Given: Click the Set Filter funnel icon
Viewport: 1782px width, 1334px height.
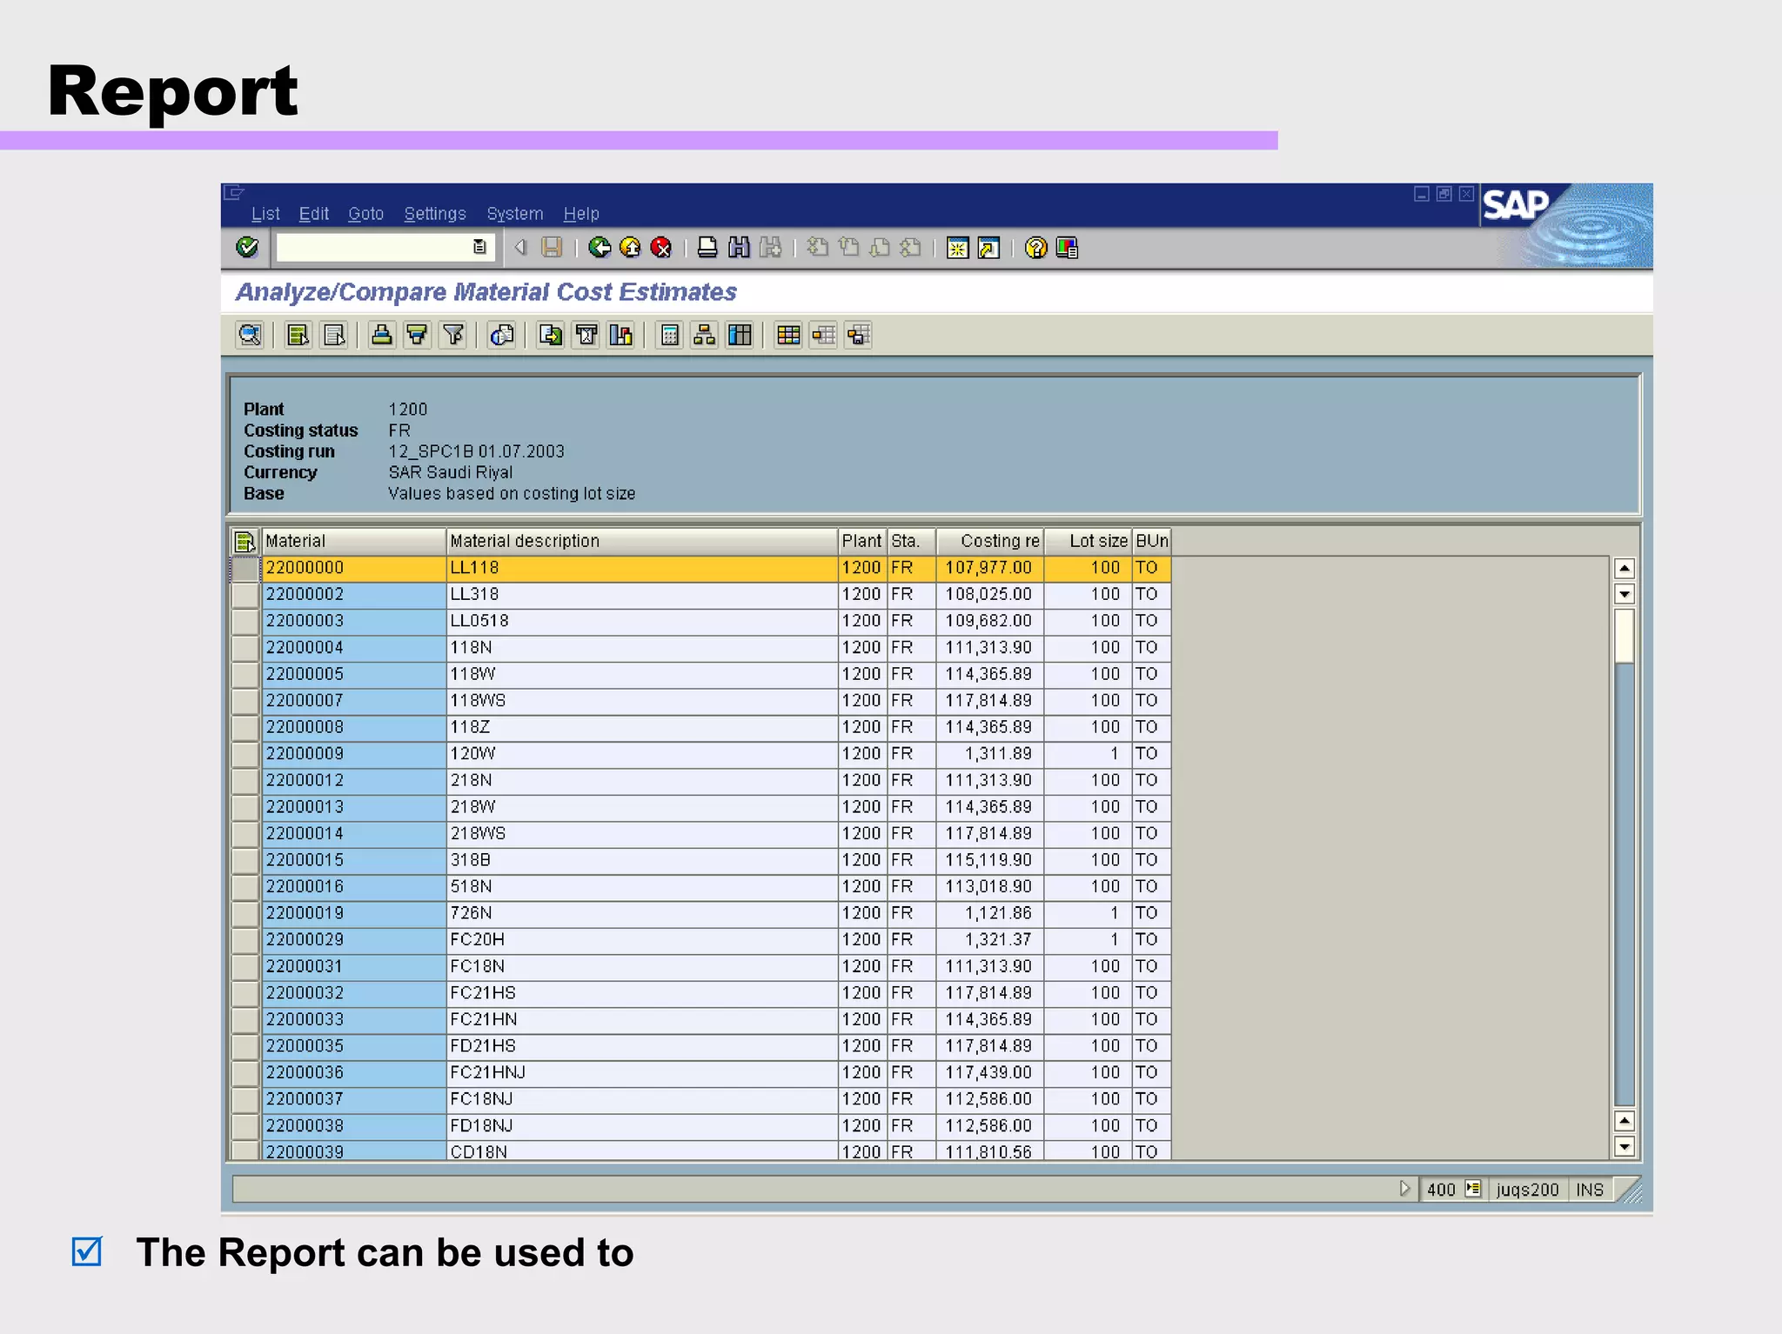Looking at the screenshot, I should 452,335.
